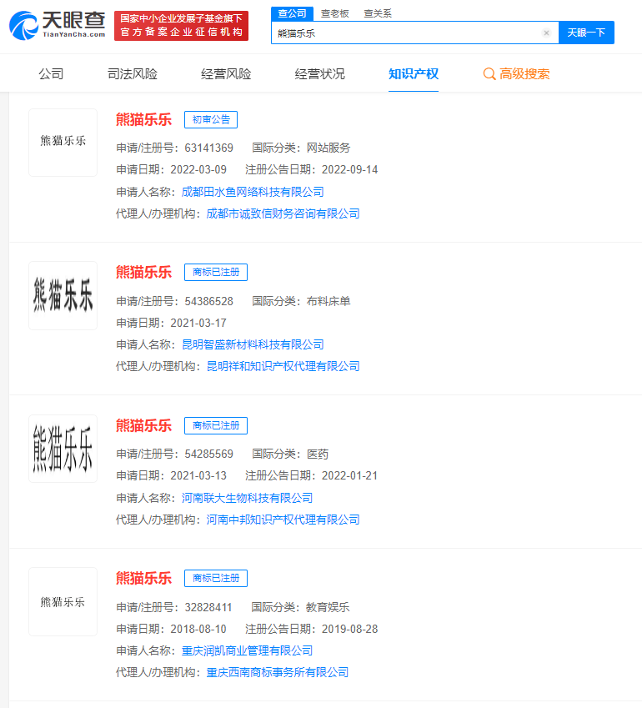This screenshot has height=708, width=642.
Task: Click 国际分类 value 教育娱乐
Action: (328, 607)
